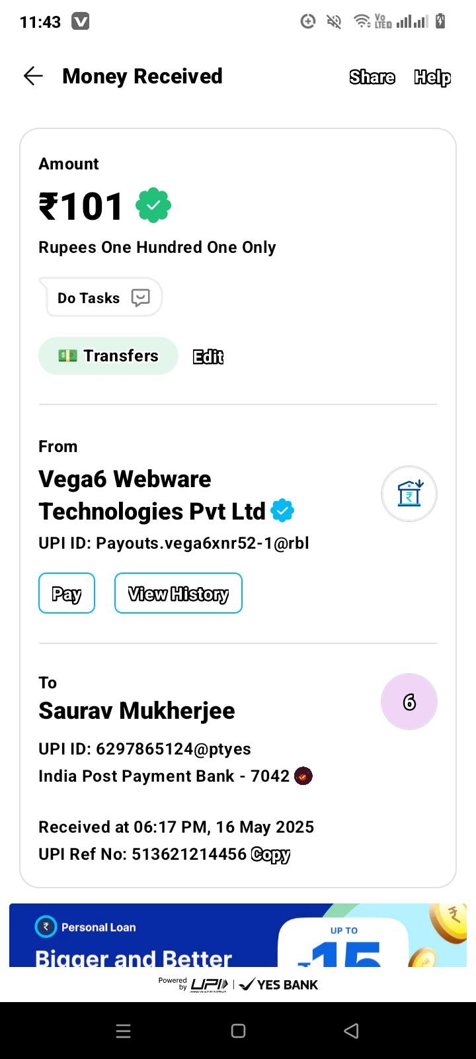476x1059 pixels.
Task: Edit the transaction category
Action: point(208,357)
